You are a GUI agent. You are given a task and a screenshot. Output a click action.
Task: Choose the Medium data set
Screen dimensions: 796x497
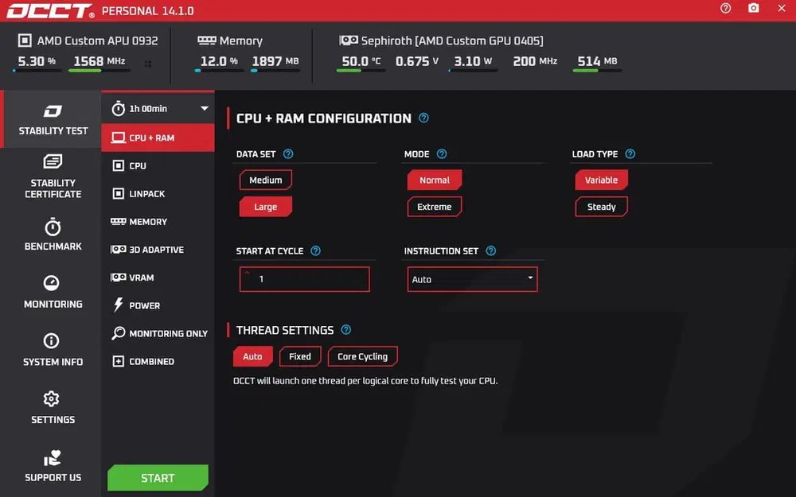tap(266, 180)
